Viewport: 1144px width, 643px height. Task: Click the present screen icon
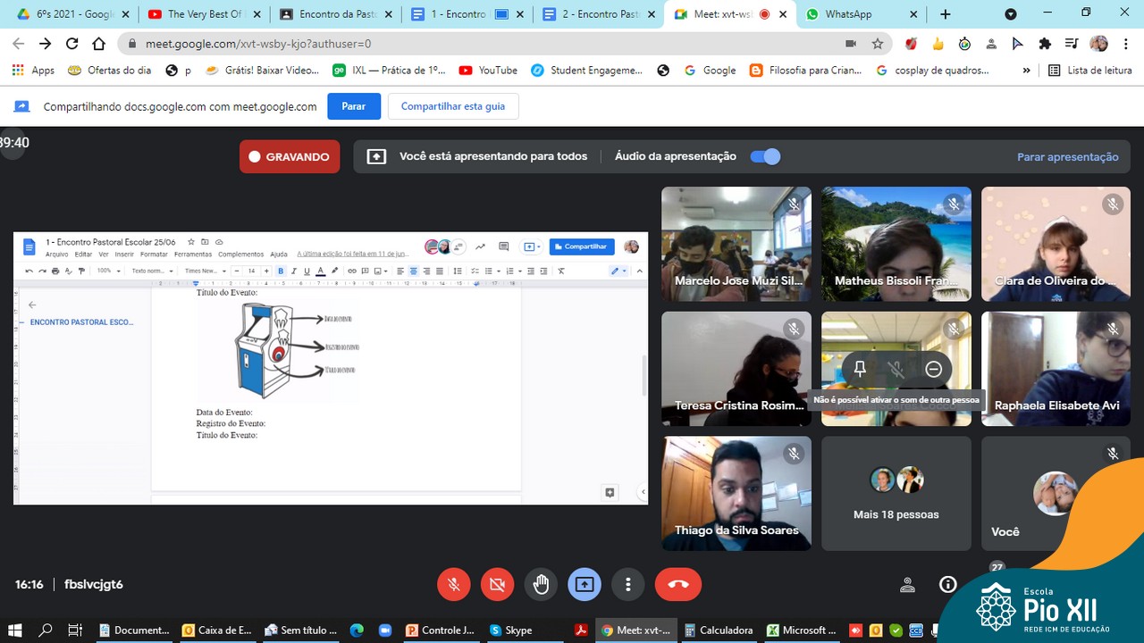click(x=585, y=584)
